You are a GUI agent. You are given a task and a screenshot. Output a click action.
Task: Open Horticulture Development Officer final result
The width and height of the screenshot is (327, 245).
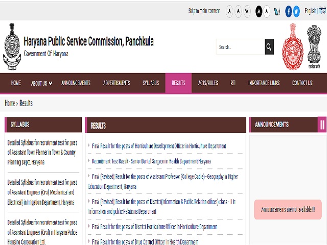tap(159, 146)
